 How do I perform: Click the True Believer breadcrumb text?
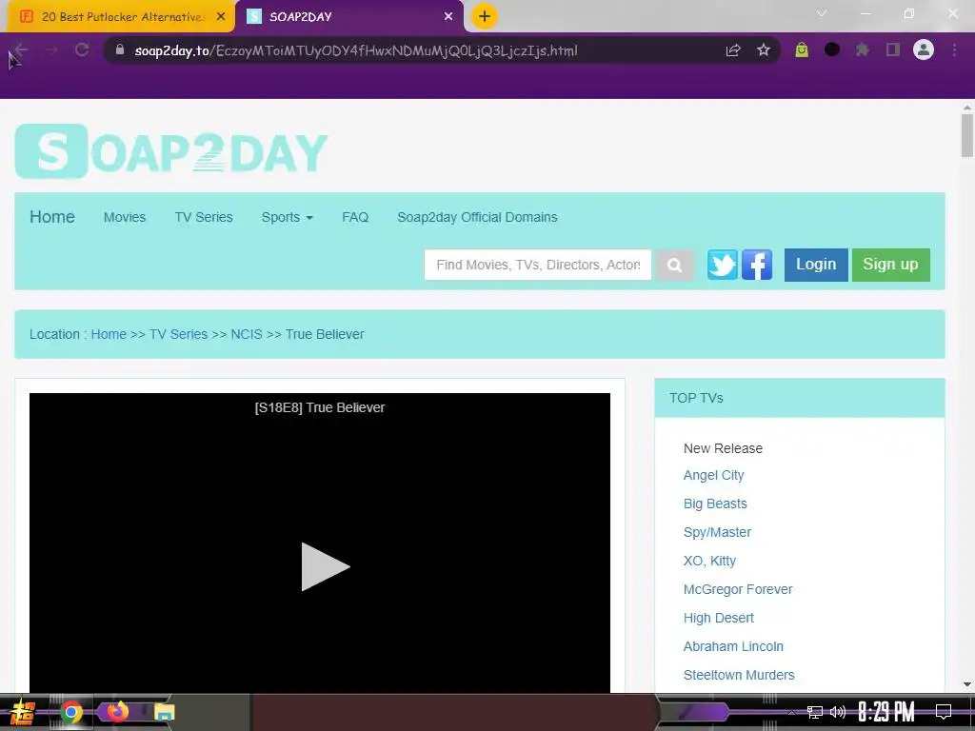point(325,334)
